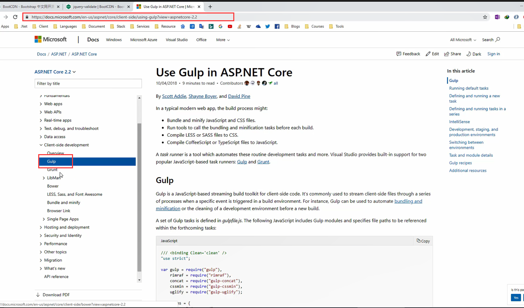
Task: Open the ASP.NET Core 2.2 version dropdown
Action: [x=55, y=72]
